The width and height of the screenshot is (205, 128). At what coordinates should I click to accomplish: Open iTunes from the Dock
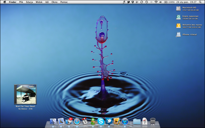click(125, 121)
